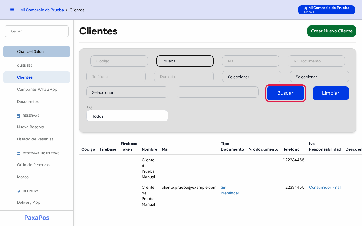The height and width of the screenshot is (226, 362).
Task: Focus the sidebar Buscar... search box
Action: pyautogui.click(x=36, y=31)
